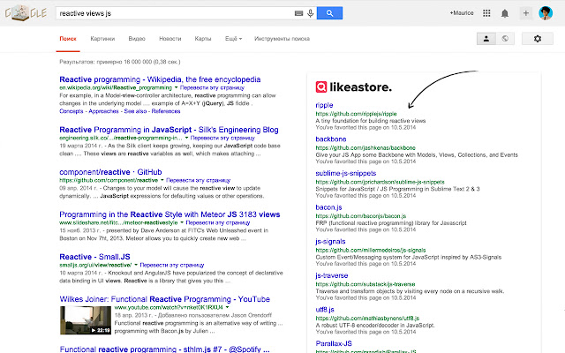This screenshot has width=565, height=353.
Task: Open utf8.js likeastore link
Action: point(325,310)
